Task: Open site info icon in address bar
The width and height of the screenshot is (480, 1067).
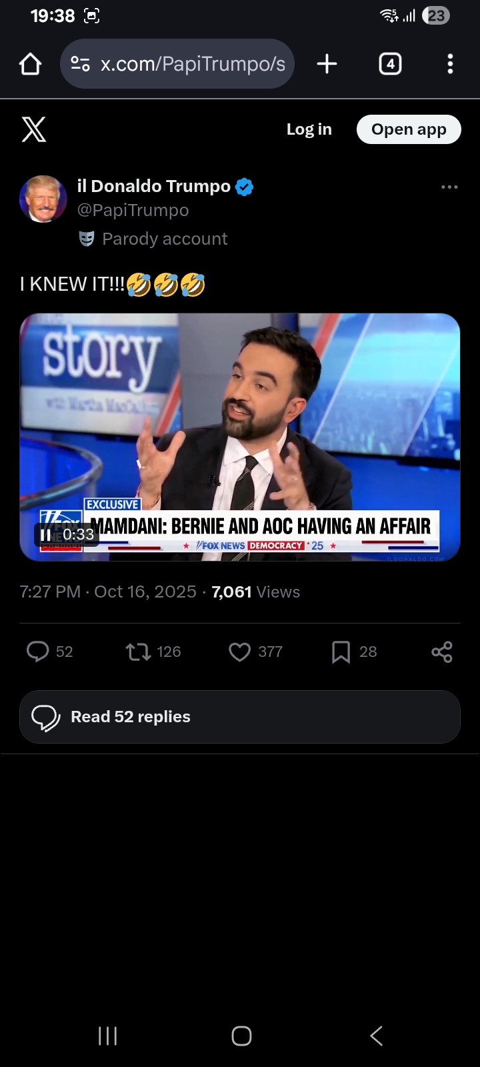Action: tap(80, 64)
